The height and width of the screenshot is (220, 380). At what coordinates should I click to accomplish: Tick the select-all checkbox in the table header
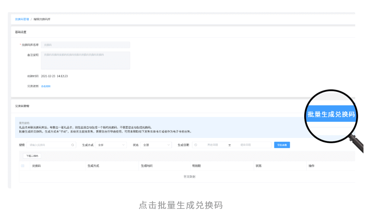(23, 166)
